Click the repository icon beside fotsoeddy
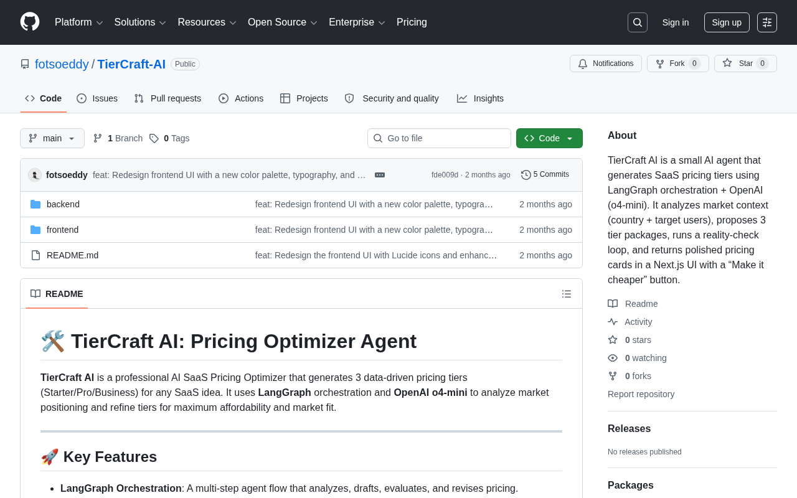This screenshot has width=797, height=498. tap(25, 64)
